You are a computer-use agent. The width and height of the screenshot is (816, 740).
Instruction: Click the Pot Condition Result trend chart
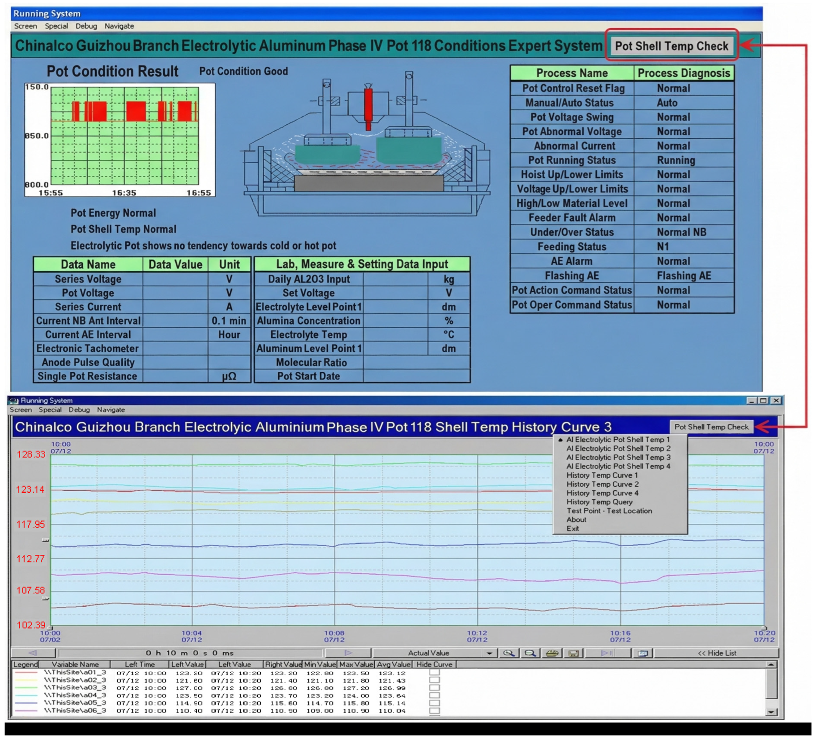pos(120,140)
